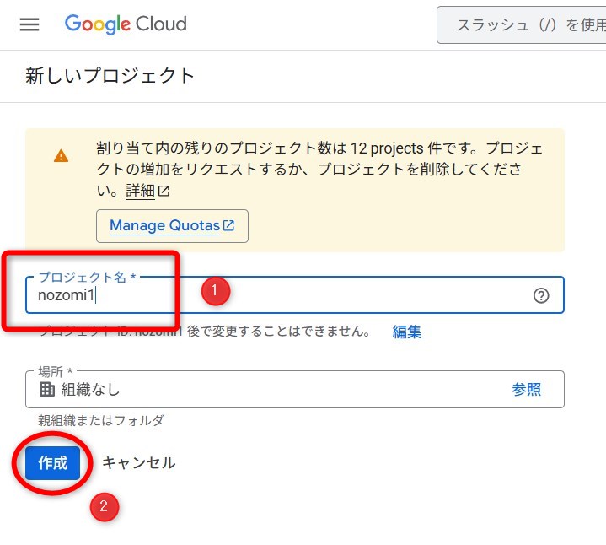Click the red annotation marker numbered 1

click(x=214, y=291)
